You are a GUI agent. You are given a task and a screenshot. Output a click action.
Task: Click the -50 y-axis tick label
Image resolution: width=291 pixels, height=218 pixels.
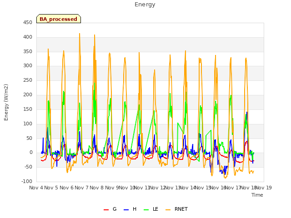pyautogui.click(x=28, y=167)
